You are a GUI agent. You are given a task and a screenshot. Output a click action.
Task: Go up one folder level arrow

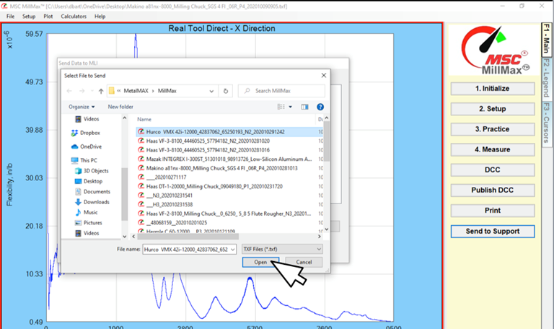tap(101, 91)
